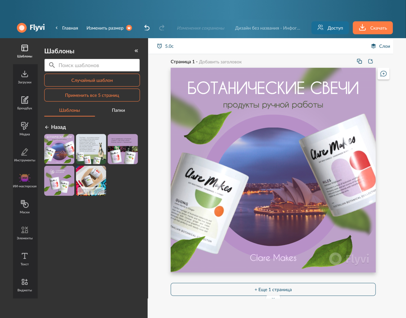Image resolution: width=406 pixels, height=318 pixels.
Task: Click the search magnifier icon
Action: click(x=52, y=65)
